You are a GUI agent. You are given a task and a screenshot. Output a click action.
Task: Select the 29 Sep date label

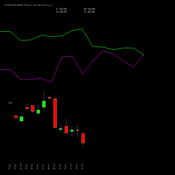tap(37, 167)
